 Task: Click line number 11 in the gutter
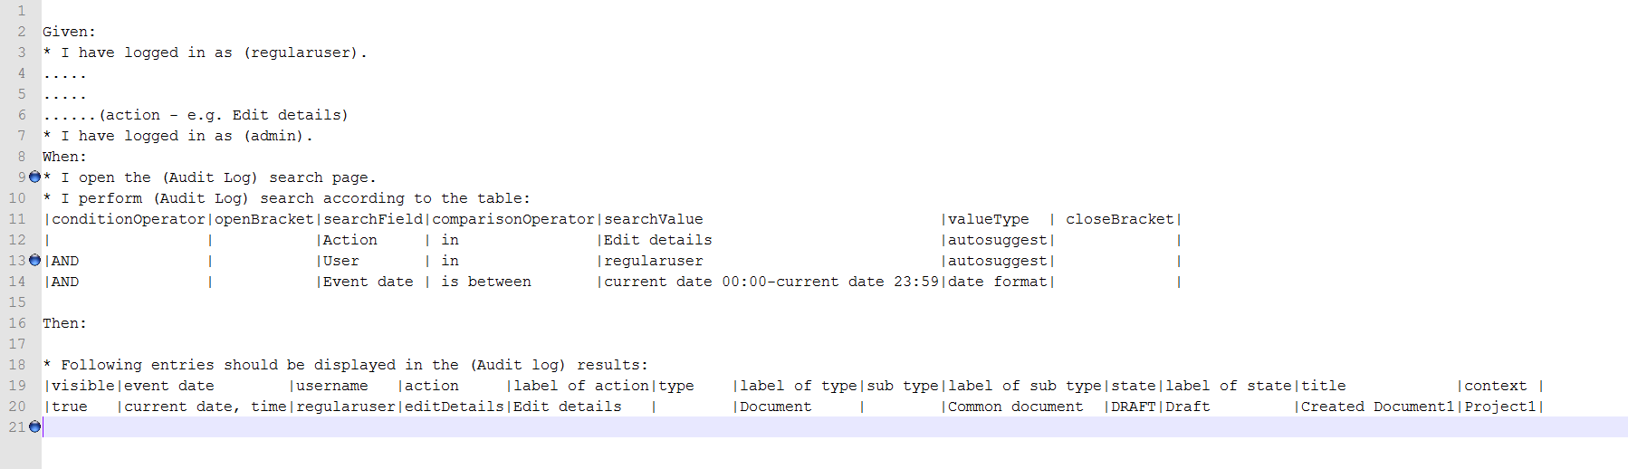(x=17, y=219)
